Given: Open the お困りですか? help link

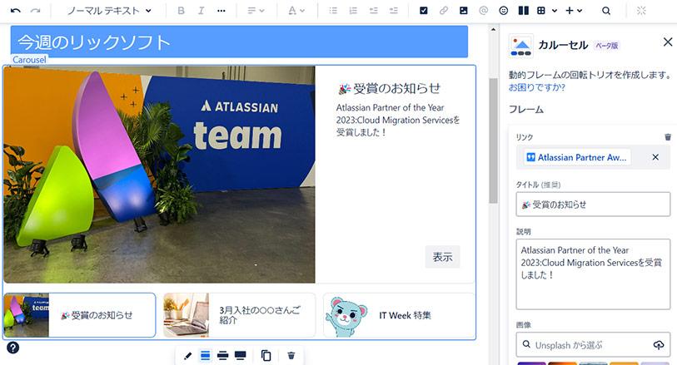Looking at the screenshot, I should point(536,87).
